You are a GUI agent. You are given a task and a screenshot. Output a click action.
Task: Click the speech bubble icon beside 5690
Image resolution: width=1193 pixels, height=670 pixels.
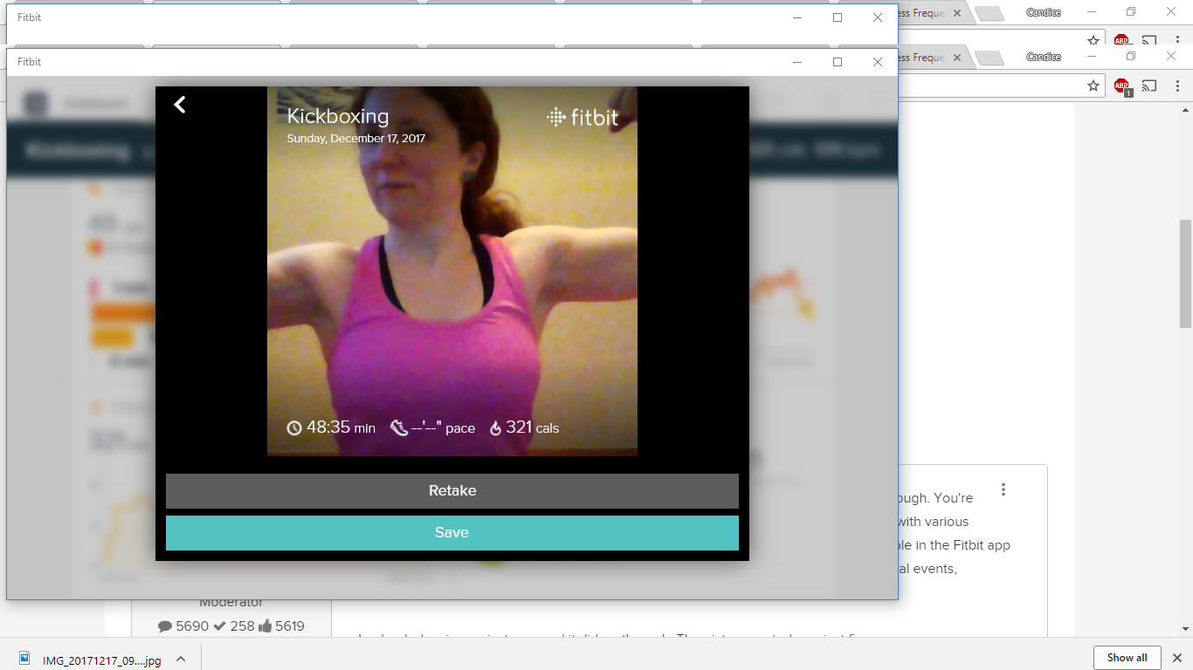(x=165, y=626)
